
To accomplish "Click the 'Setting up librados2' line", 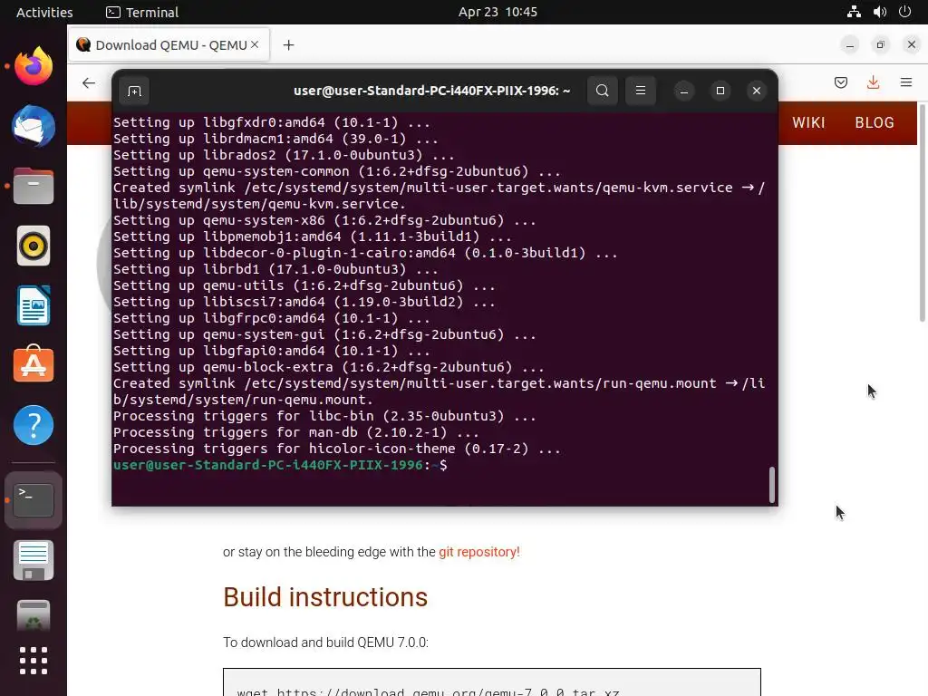I will pos(284,155).
